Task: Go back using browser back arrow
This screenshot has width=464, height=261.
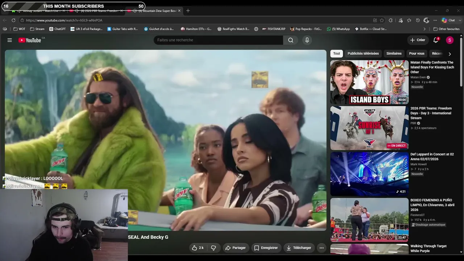Action: coord(5,20)
